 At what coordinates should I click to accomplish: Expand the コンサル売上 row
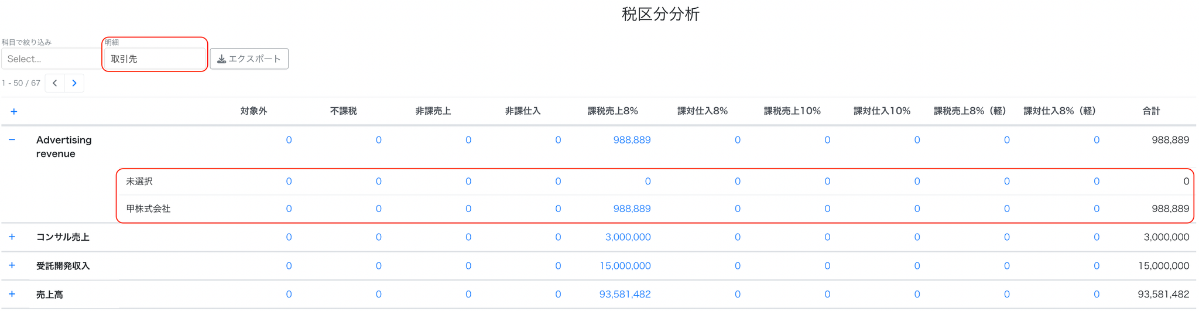tap(12, 237)
